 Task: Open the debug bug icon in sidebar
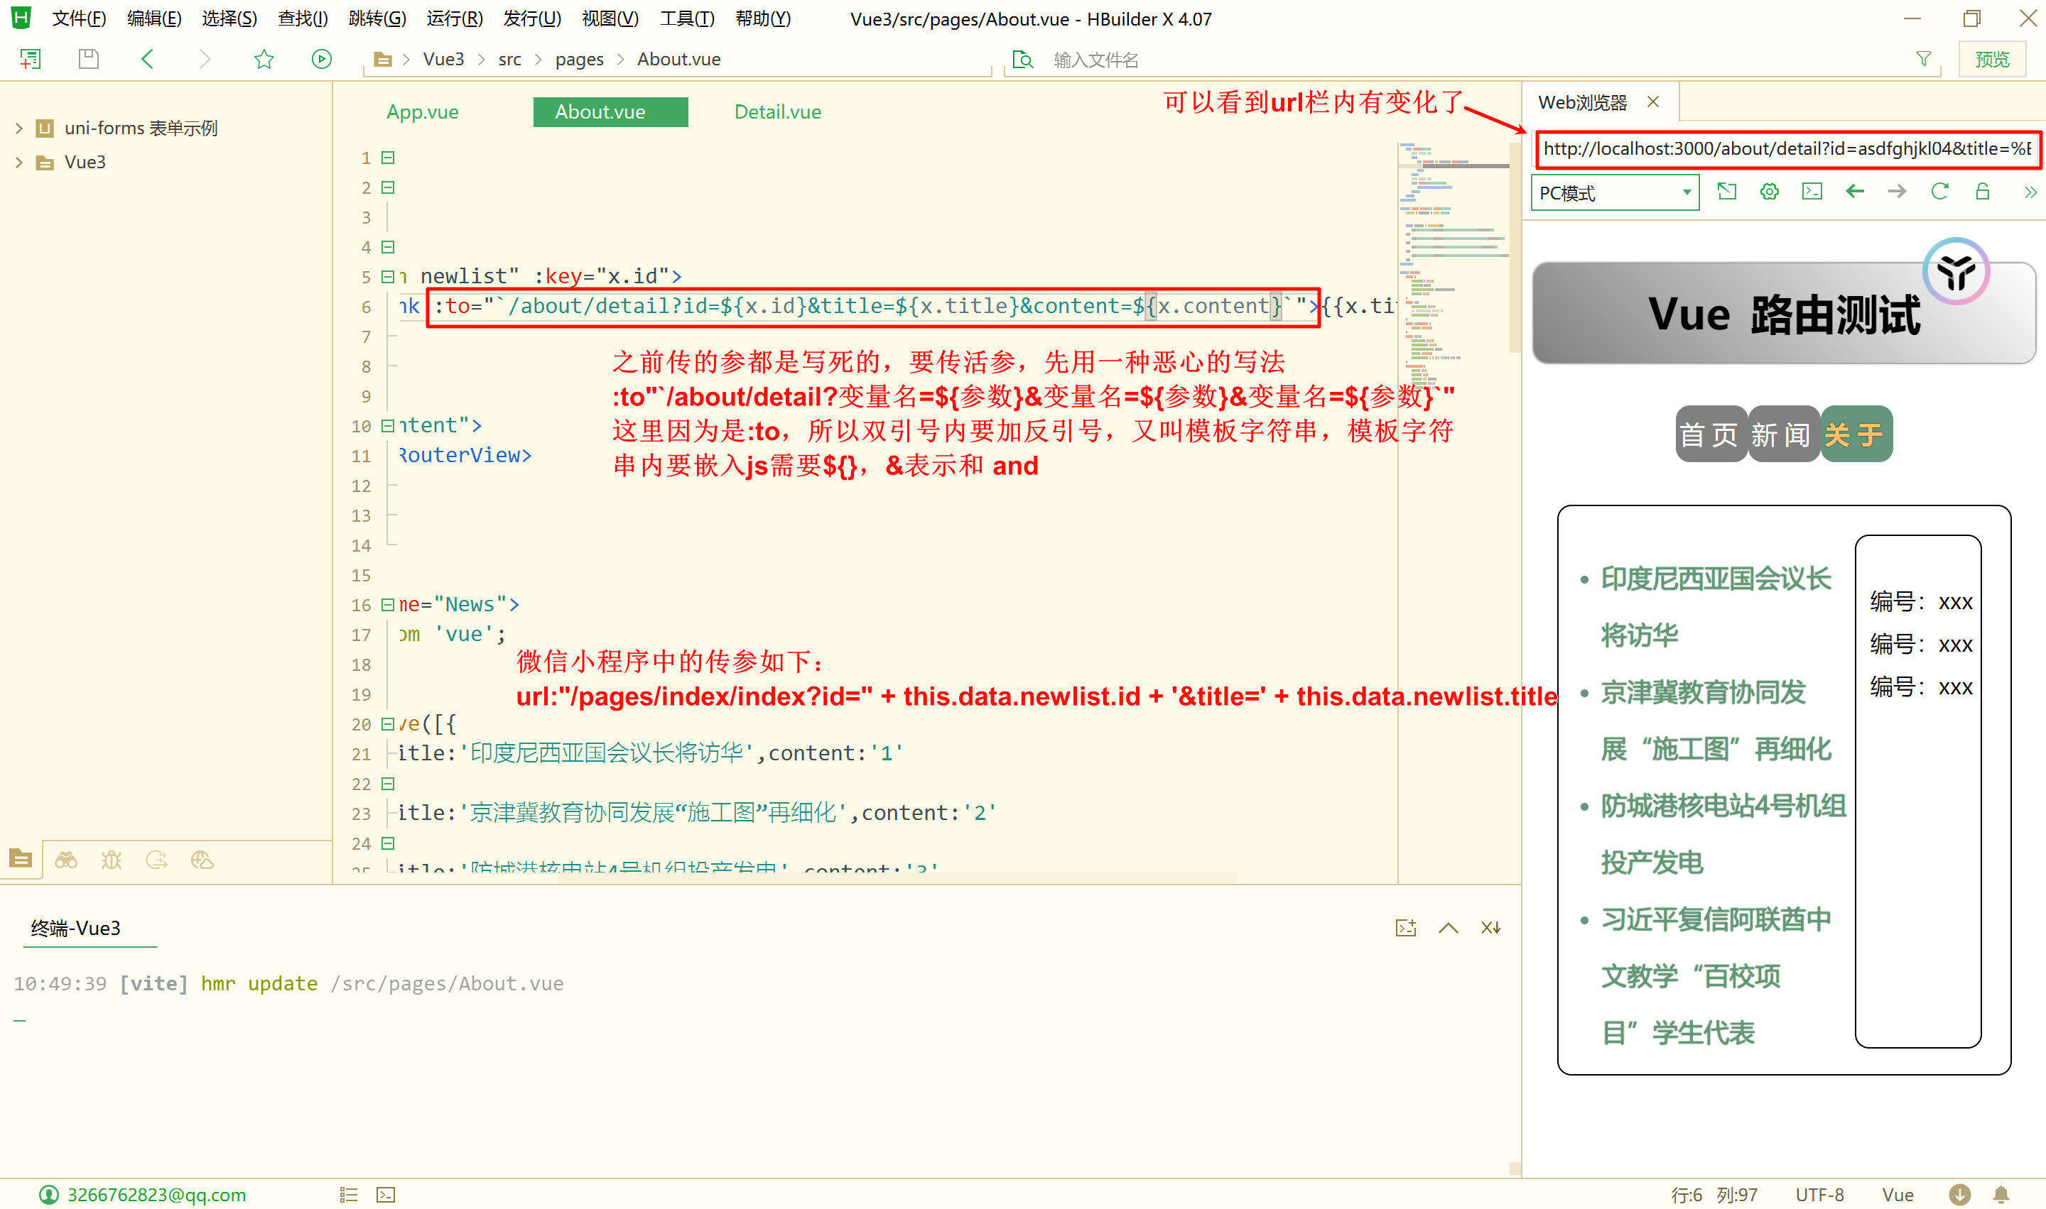(111, 860)
